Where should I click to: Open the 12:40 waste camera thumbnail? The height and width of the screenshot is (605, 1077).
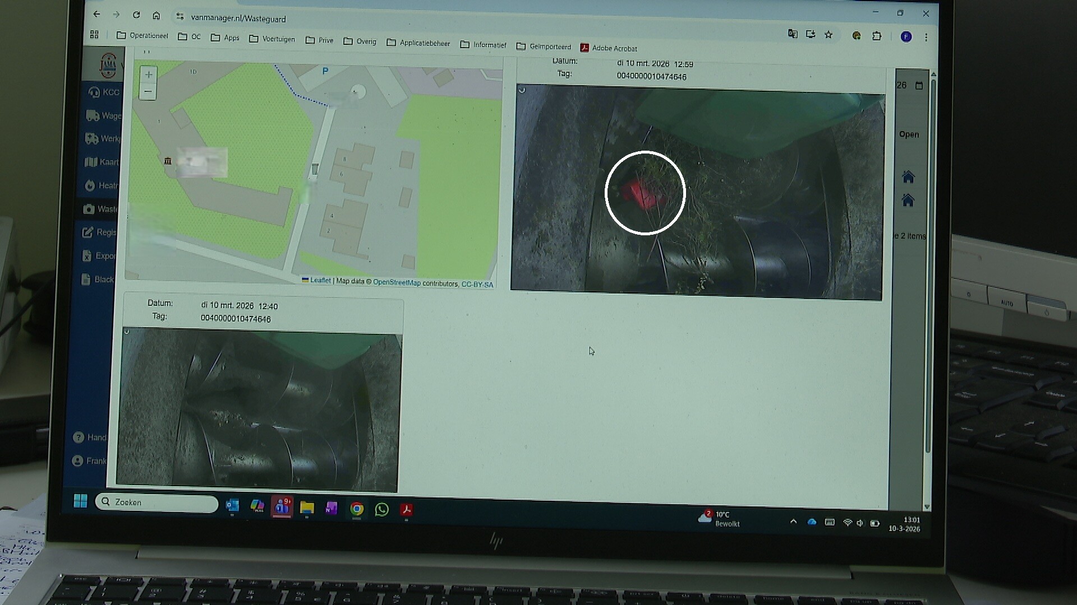click(259, 410)
